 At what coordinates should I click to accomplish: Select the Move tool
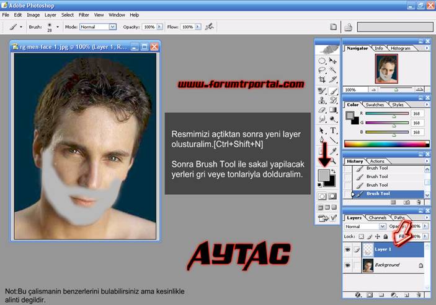tap(332, 61)
